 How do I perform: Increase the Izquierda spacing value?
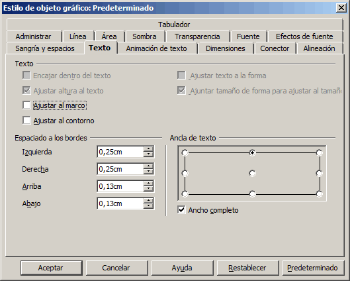click(148, 149)
